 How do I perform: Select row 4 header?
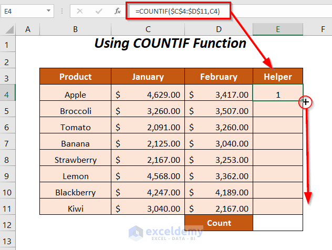tap(8, 95)
